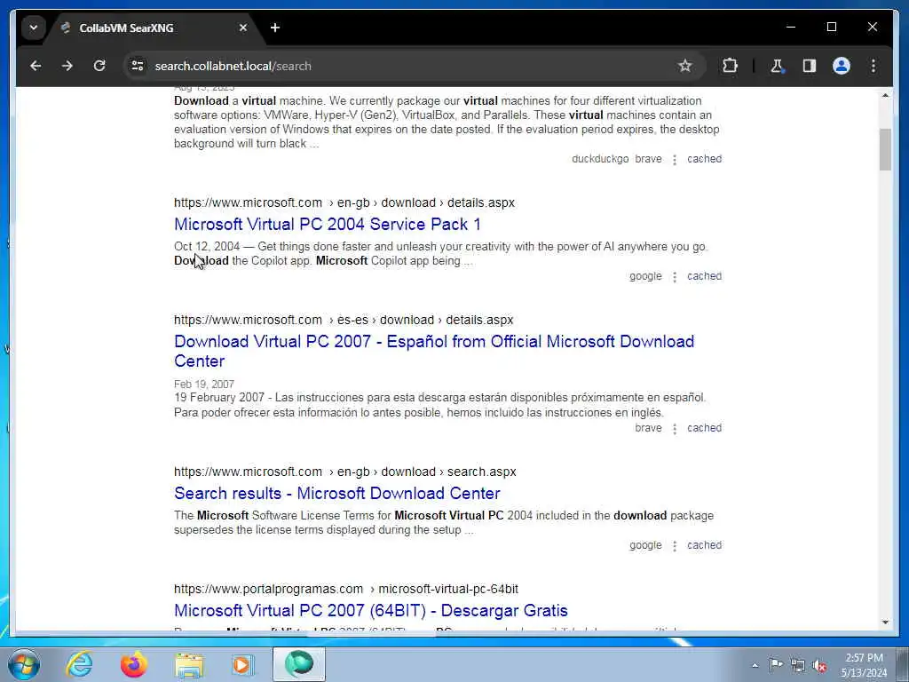This screenshot has width=909, height=682.
Task: Open Download Virtual PC 2007 Español result
Action: (x=433, y=351)
